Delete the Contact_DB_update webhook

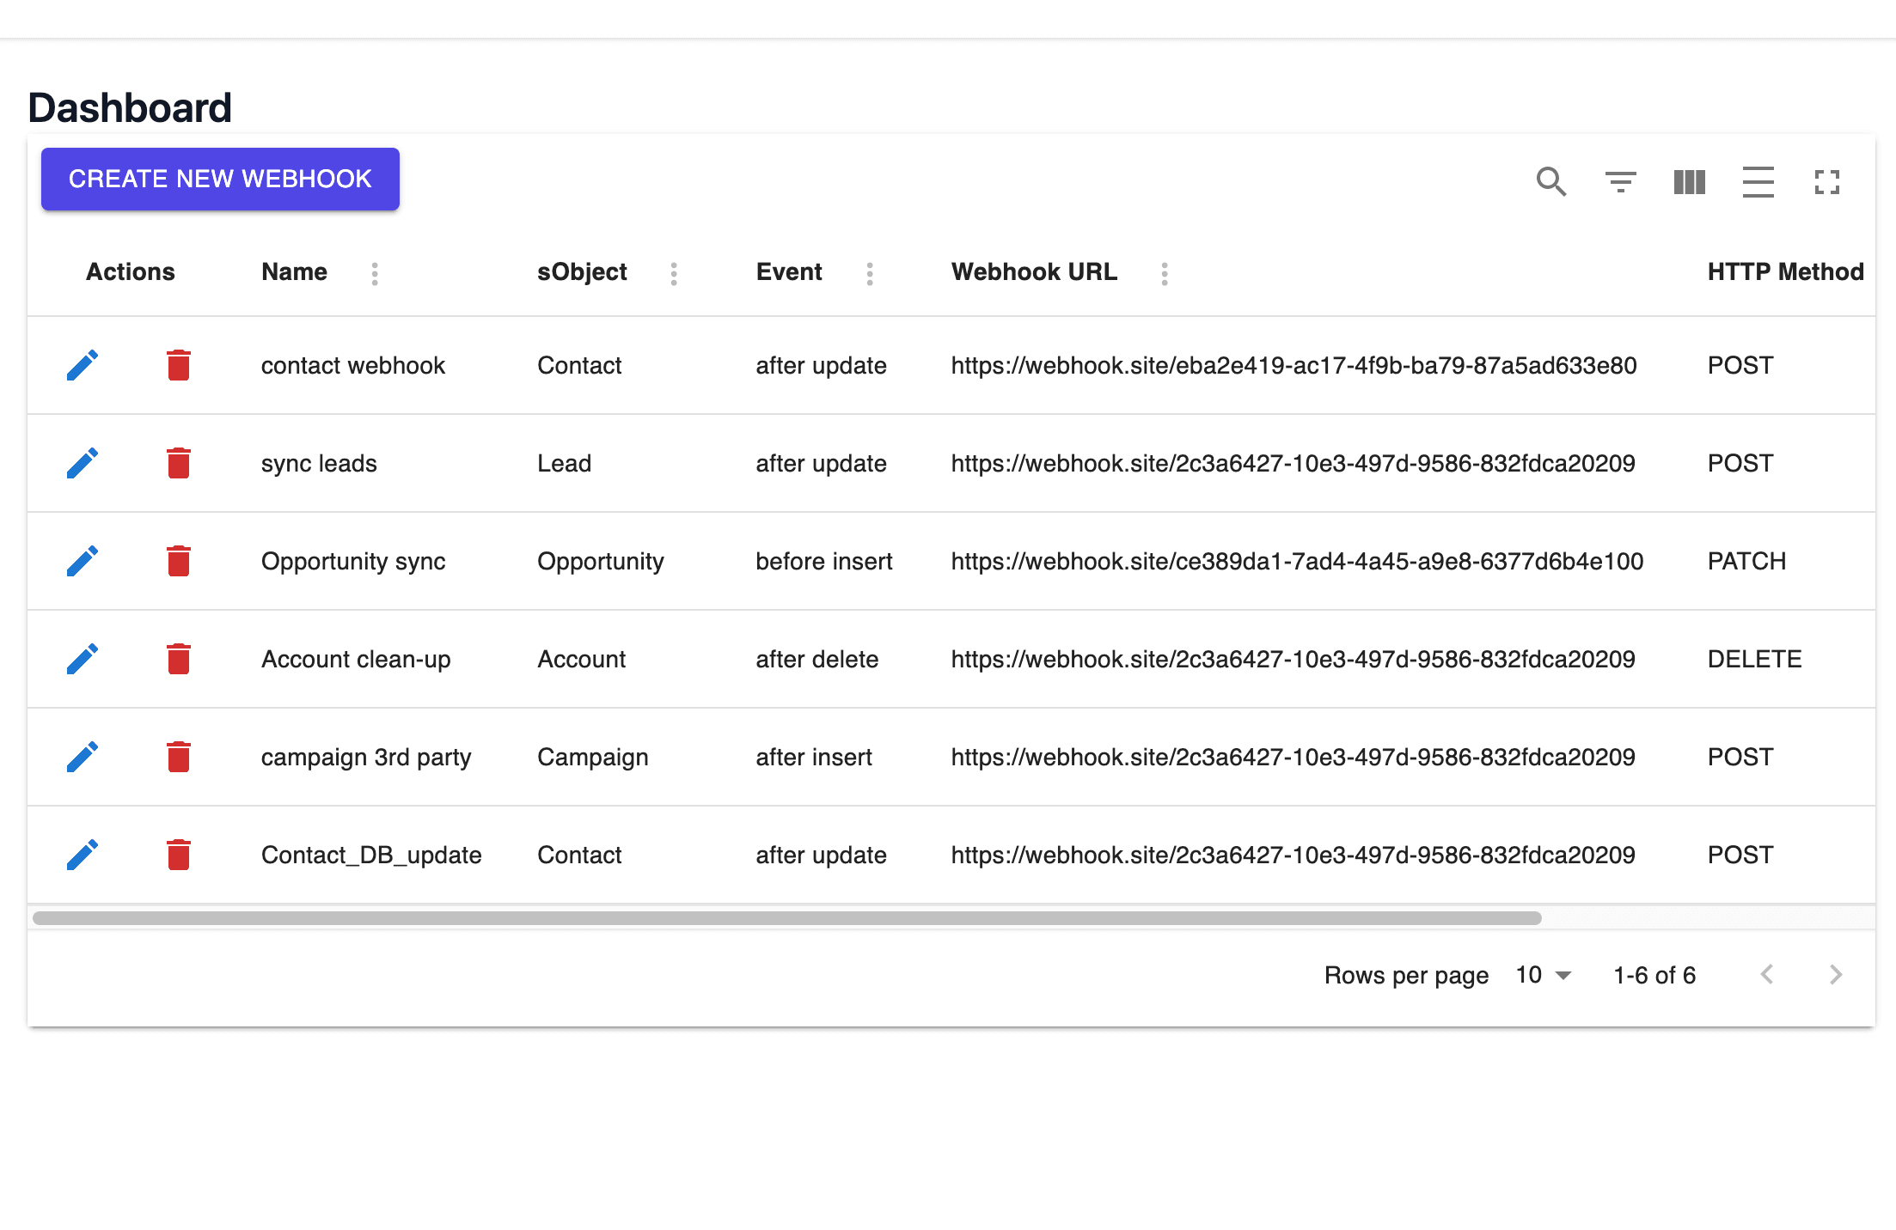point(178,855)
